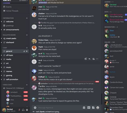Screen dimensions: 127x113
Task: Create thread from the hovered message
Action: coord(94,59)
